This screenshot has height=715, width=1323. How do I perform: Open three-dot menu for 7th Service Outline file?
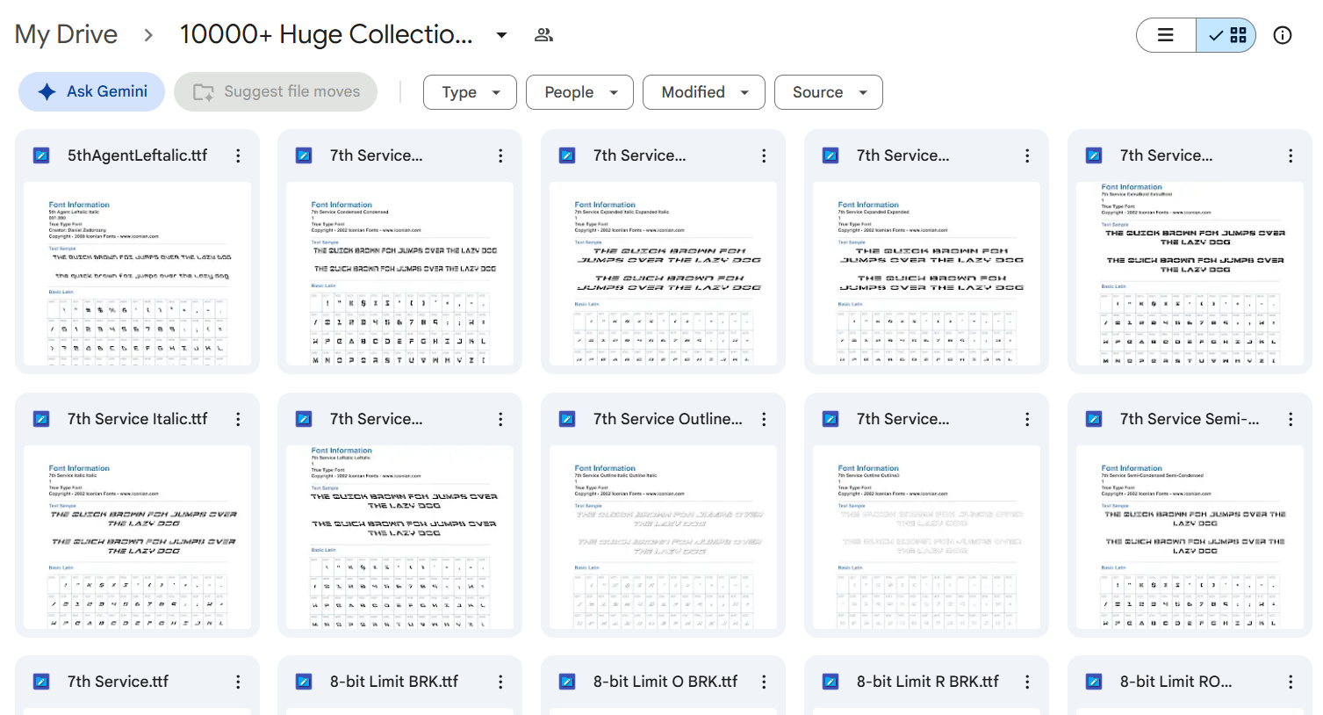pos(764,419)
